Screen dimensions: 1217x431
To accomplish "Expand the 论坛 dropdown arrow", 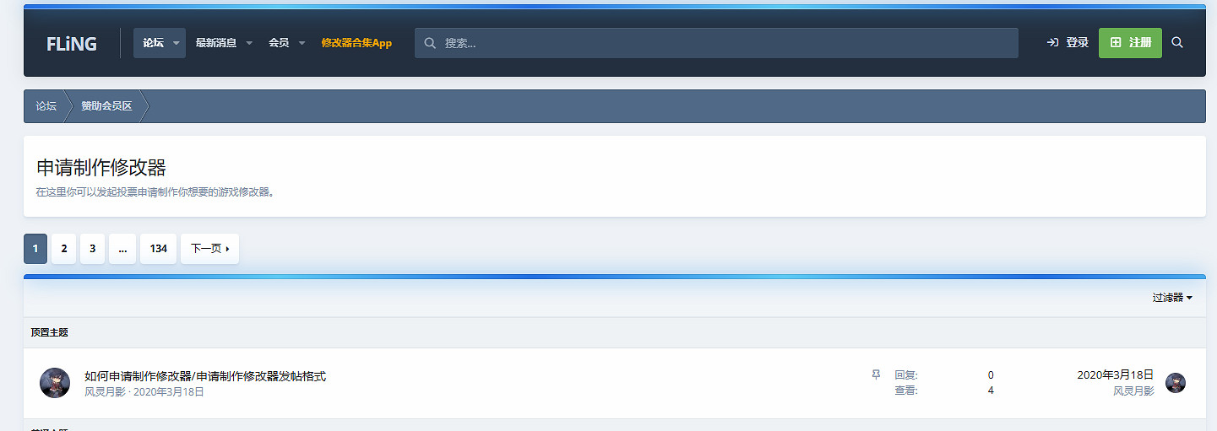I will click(x=177, y=43).
